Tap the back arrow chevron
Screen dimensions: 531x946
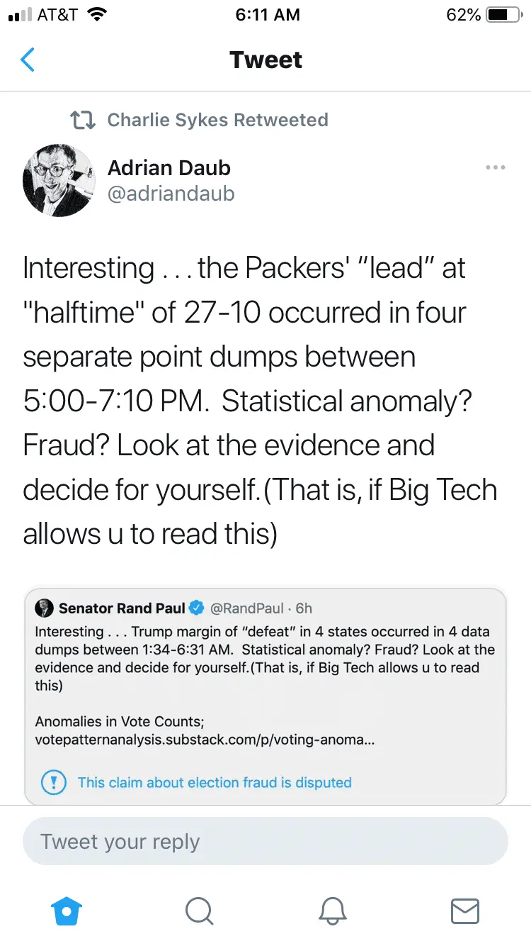pyautogui.click(x=28, y=60)
